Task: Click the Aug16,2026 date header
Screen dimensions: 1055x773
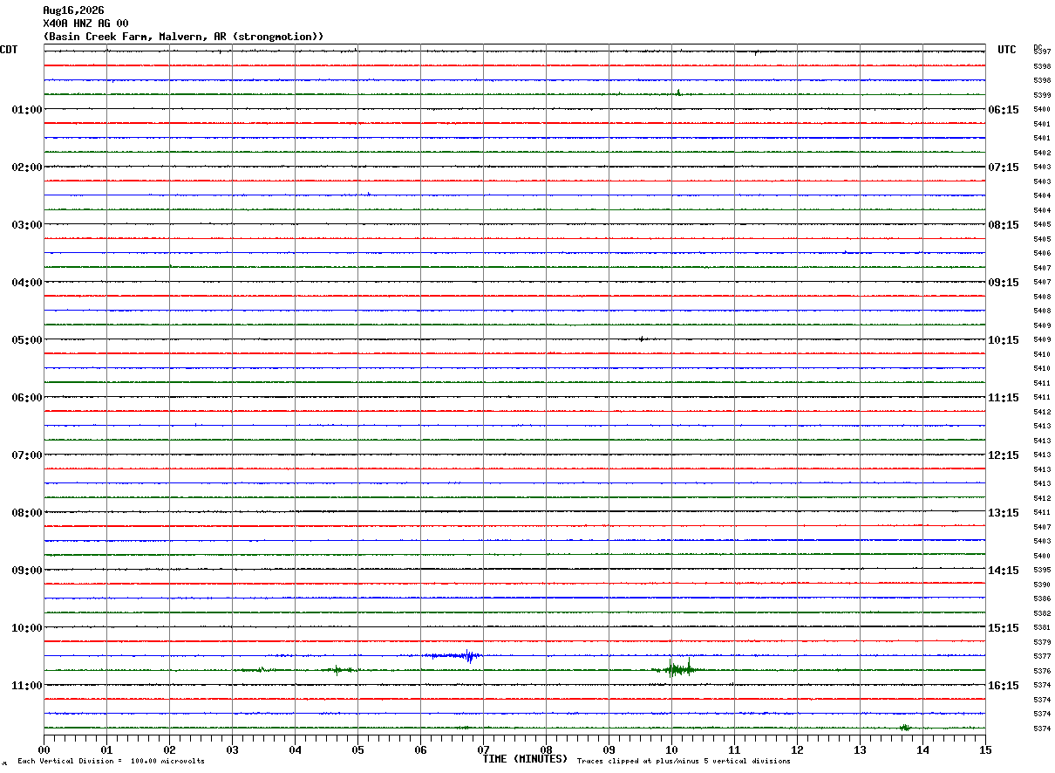Action: coord(73,10)
